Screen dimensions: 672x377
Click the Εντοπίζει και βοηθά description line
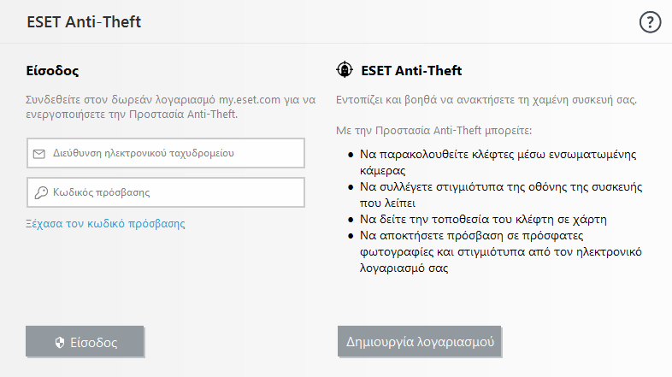click(486, 100)
